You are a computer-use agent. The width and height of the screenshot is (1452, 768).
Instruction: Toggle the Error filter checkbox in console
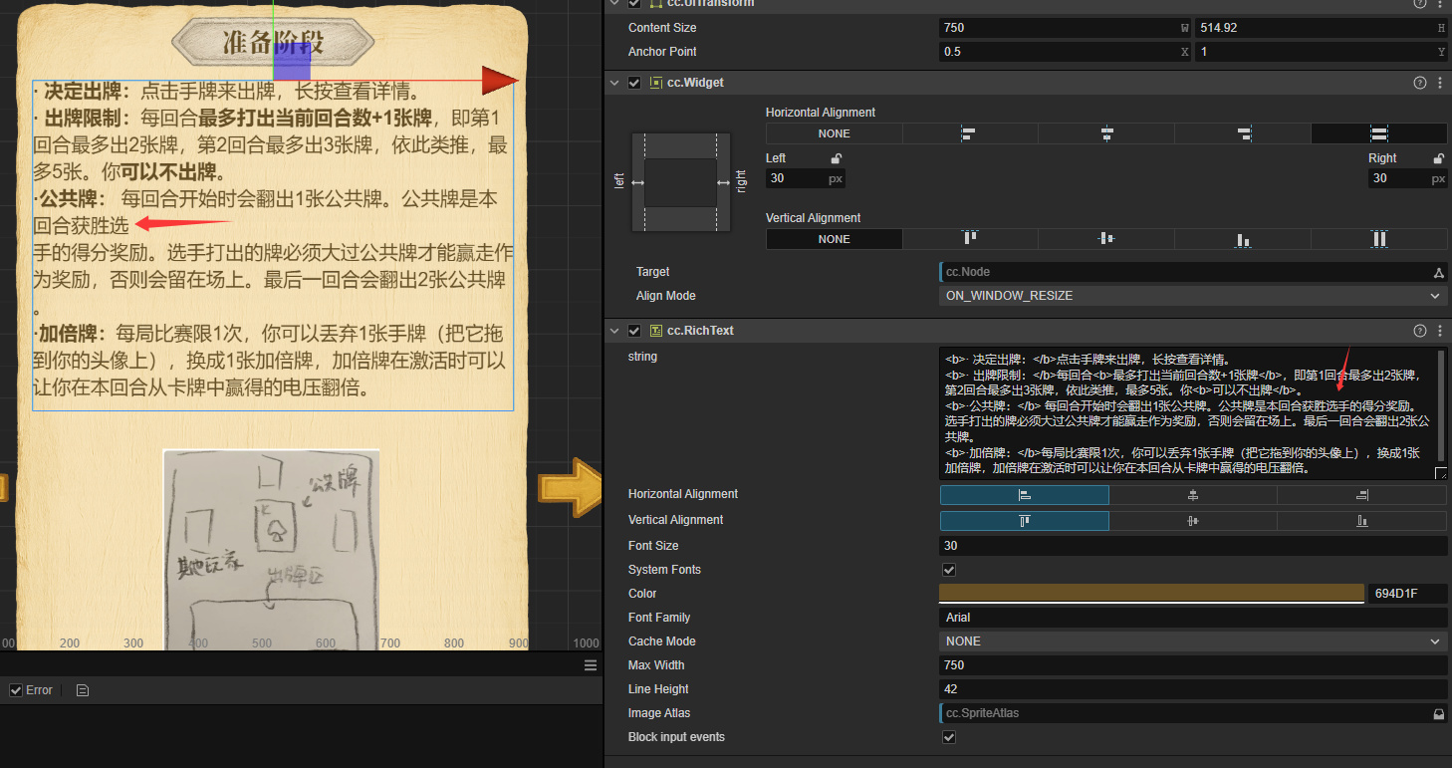click(x=16, y=690)
